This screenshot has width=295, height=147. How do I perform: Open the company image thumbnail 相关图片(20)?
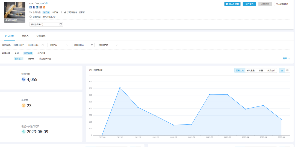click(x=15, y=12)
